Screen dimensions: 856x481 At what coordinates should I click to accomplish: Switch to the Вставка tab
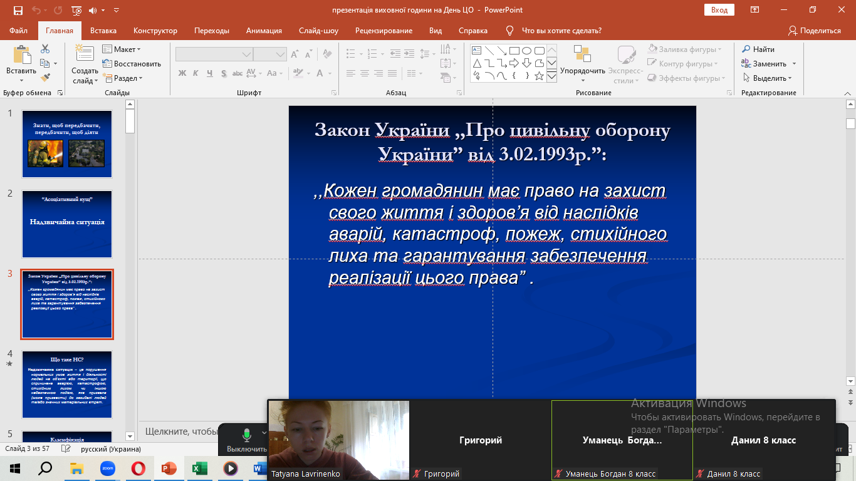point(103,31)
